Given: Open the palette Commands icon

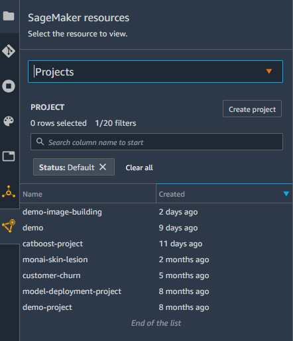Looking at the screenshot, I should pos(9,121).
